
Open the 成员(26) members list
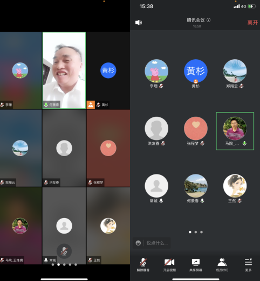click(x=222, y=265)
